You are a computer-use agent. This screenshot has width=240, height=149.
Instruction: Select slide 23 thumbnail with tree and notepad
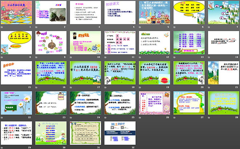click(51, 103)
